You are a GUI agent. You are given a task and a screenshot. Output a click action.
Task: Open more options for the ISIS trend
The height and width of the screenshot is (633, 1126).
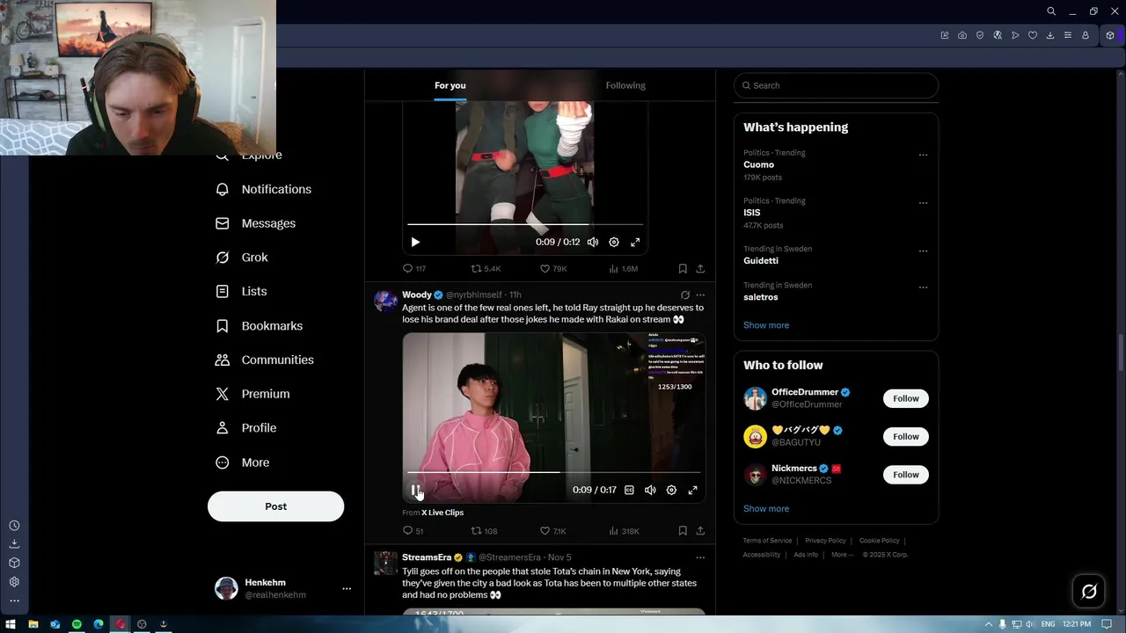click(923, 203)
